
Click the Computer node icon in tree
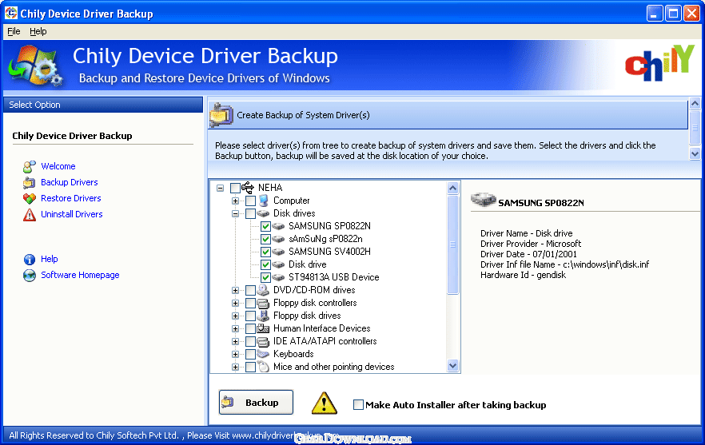264,201
